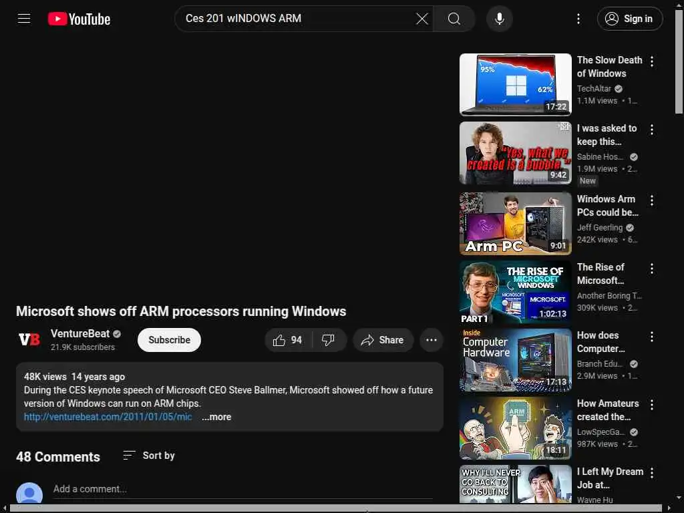Screen dimensions: 684x513
Task: Open VentureBeat channel avatar
Action: pyautogui.click(x=29, y=339)
